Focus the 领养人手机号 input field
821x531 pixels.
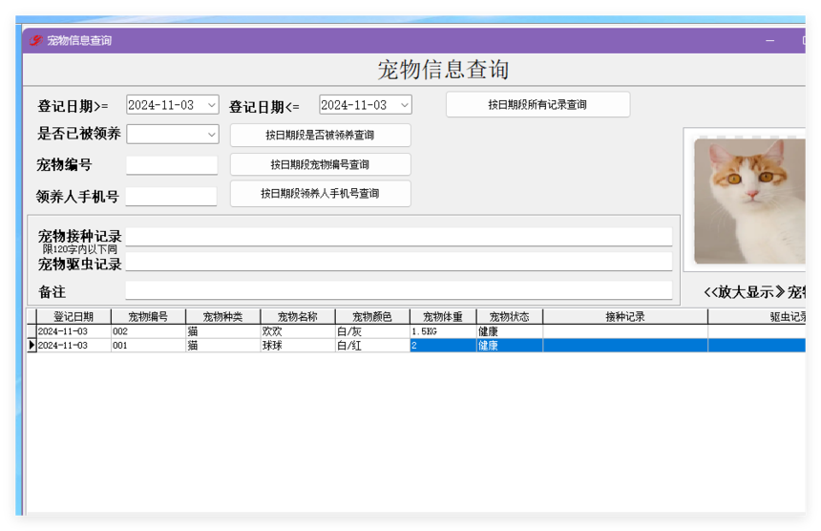tap(171, 197)
